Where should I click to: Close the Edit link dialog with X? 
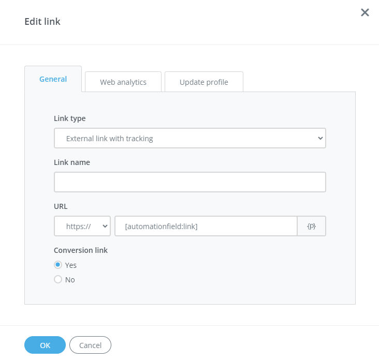[365, 12]
